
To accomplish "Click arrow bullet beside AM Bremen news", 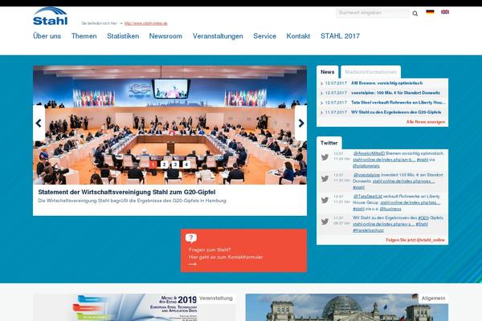I will (321, 83).
